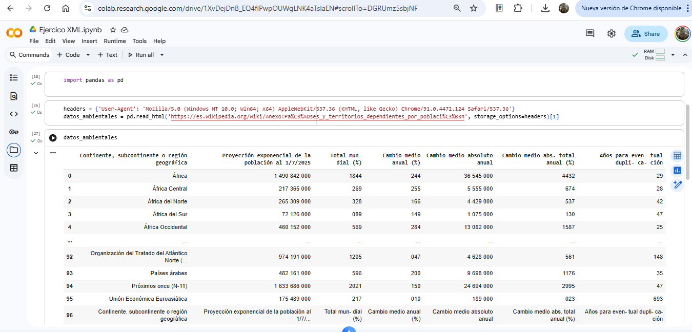The image size is (692, 332).
Task: Open the Insert menu
Action: pyautogui.click(x=89, y=41)
